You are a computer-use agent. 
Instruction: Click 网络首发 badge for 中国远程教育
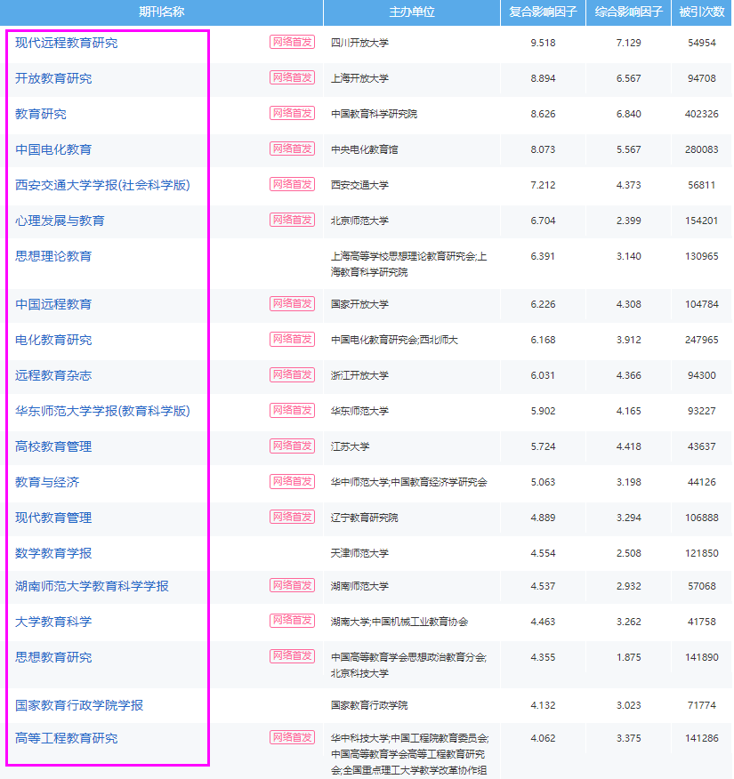(292, 303)
